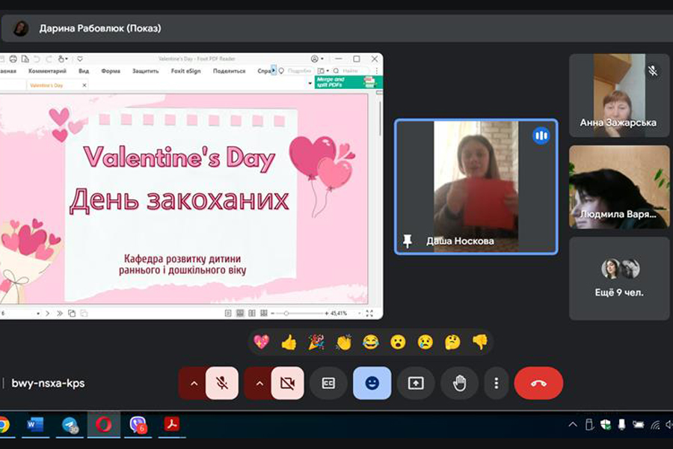Show the other 9 participants tile
The image size is (673, 449).
click(618, 278)
